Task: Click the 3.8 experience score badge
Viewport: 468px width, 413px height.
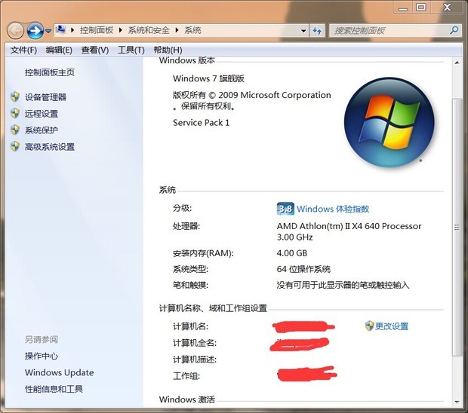Action: 285,209
